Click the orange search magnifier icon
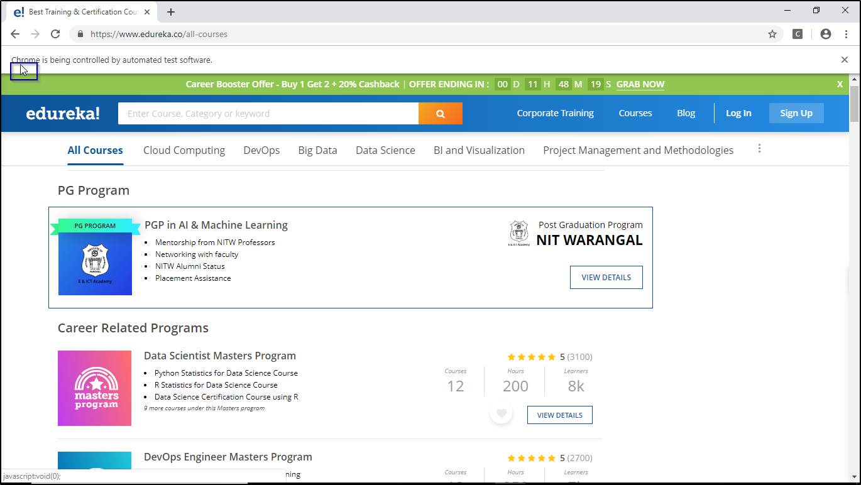The image size is (861, 485). pos(440,113)
